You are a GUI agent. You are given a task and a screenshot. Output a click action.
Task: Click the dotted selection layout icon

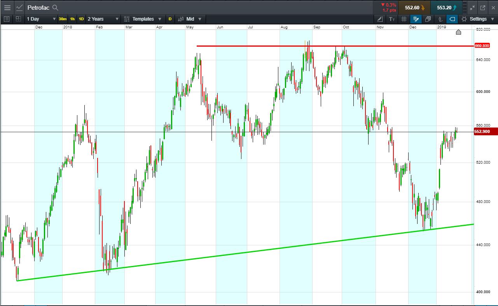click(18, 19)
